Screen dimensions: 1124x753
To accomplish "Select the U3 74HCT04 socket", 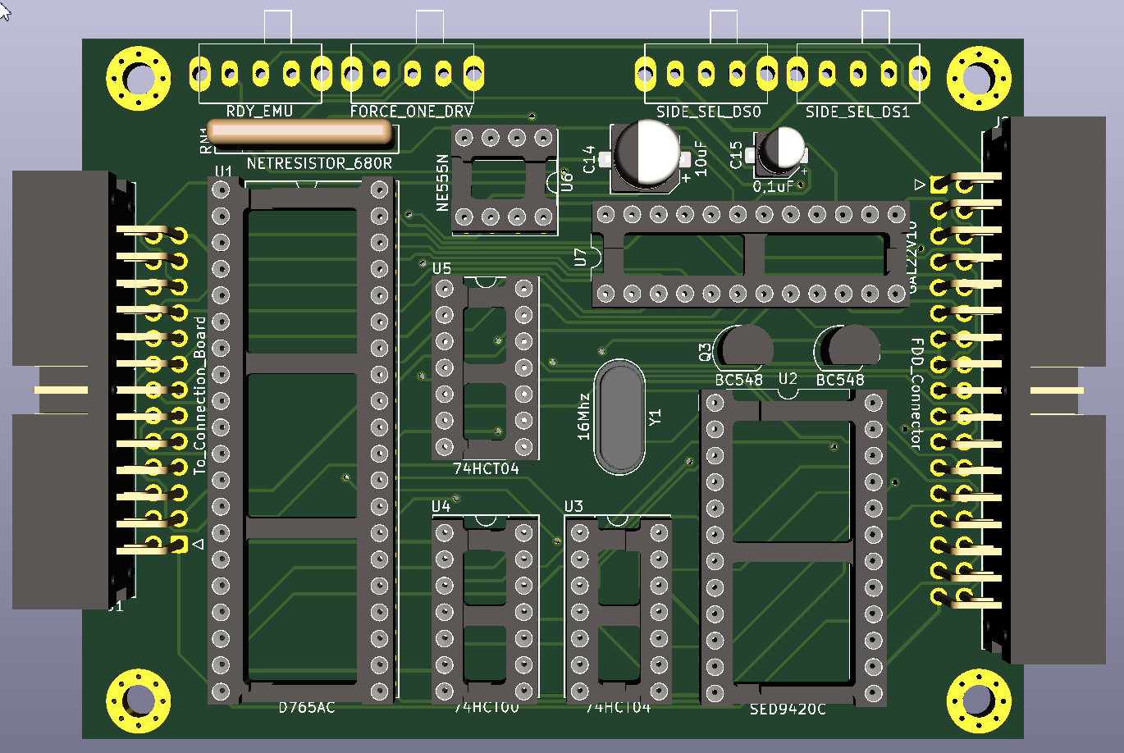I will coord(619,609).
